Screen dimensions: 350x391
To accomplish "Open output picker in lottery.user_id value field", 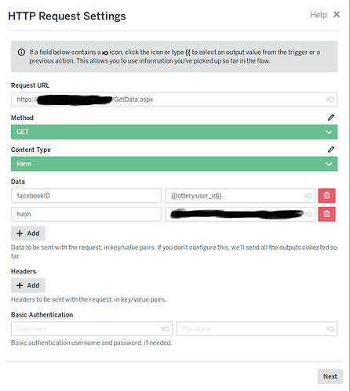I will (308, 196).
